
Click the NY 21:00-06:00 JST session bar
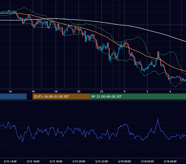pyautogui.click(x=138, y=96)
